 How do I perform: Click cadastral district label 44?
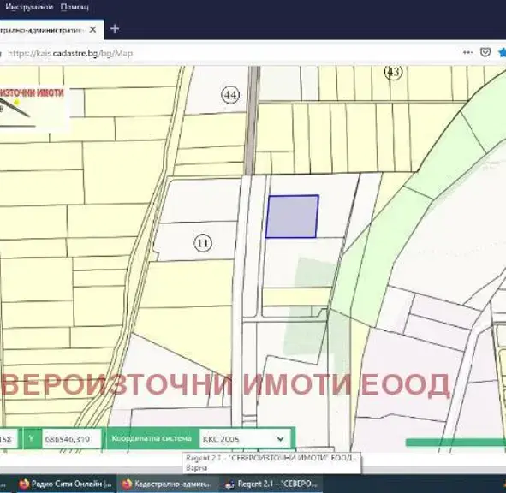coord(230,95)
